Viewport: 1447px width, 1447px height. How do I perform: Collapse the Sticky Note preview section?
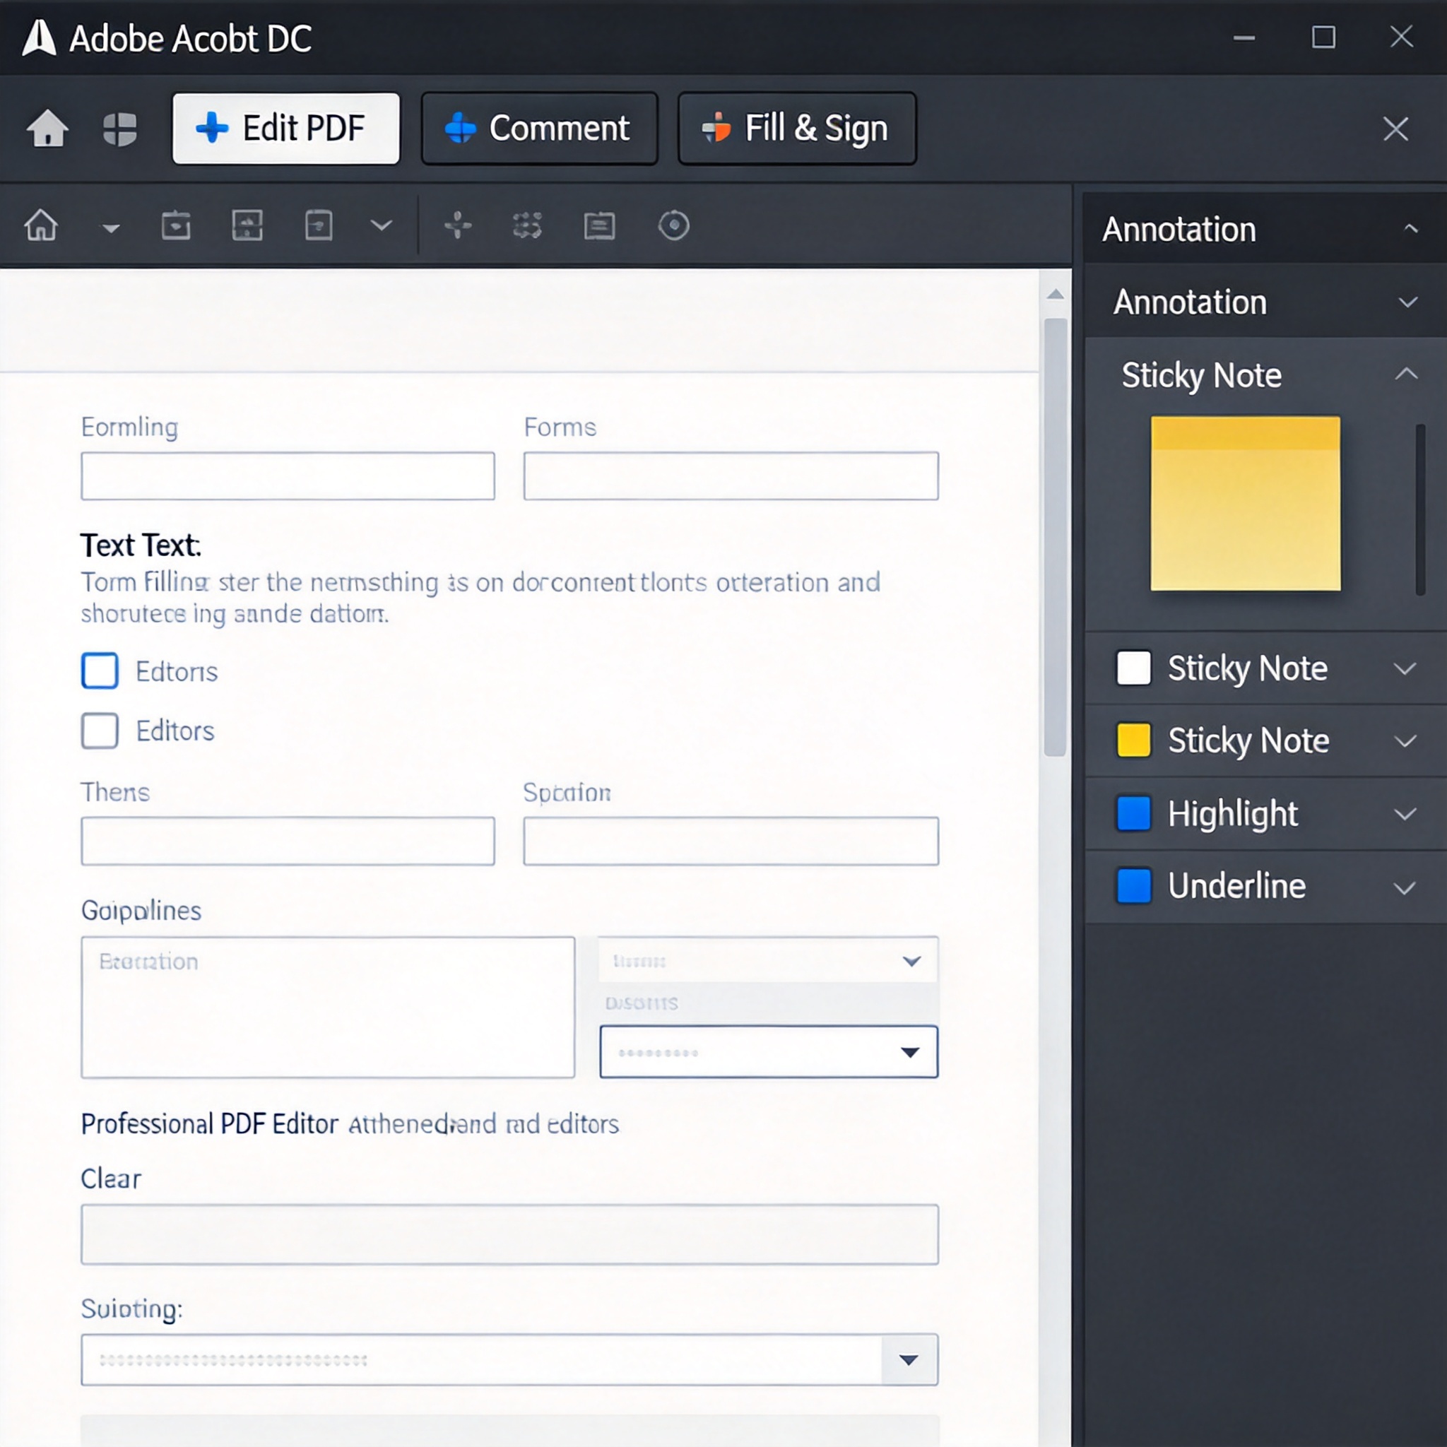click(1407, 374)
